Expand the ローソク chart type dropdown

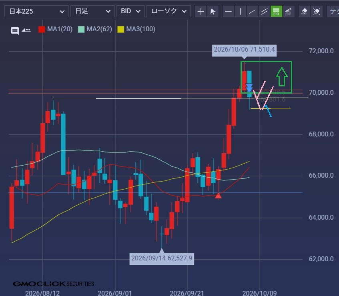(168, 11)
